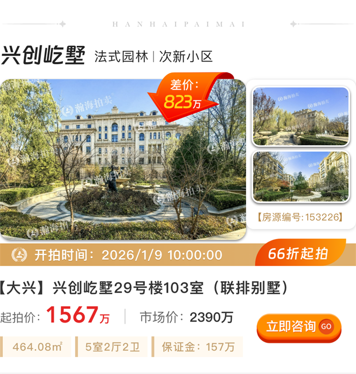Click the 法式园林 tag

point(121,57)
